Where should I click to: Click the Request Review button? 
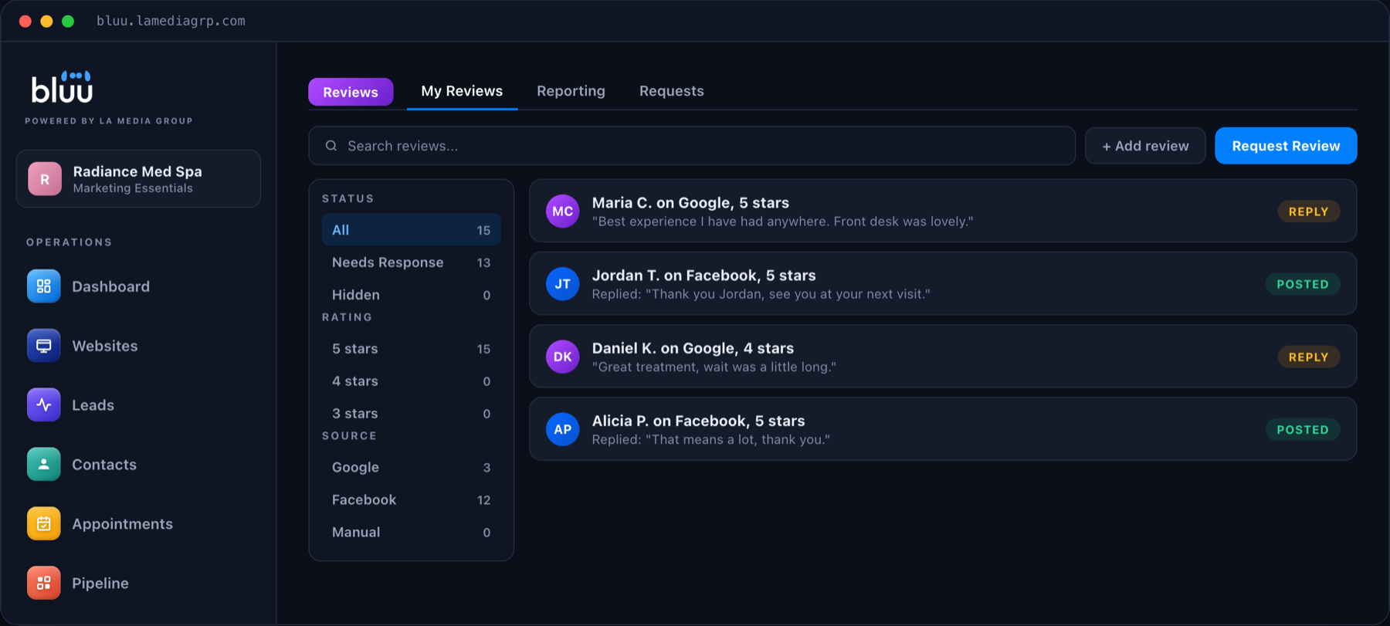(x=1286, y=146)
